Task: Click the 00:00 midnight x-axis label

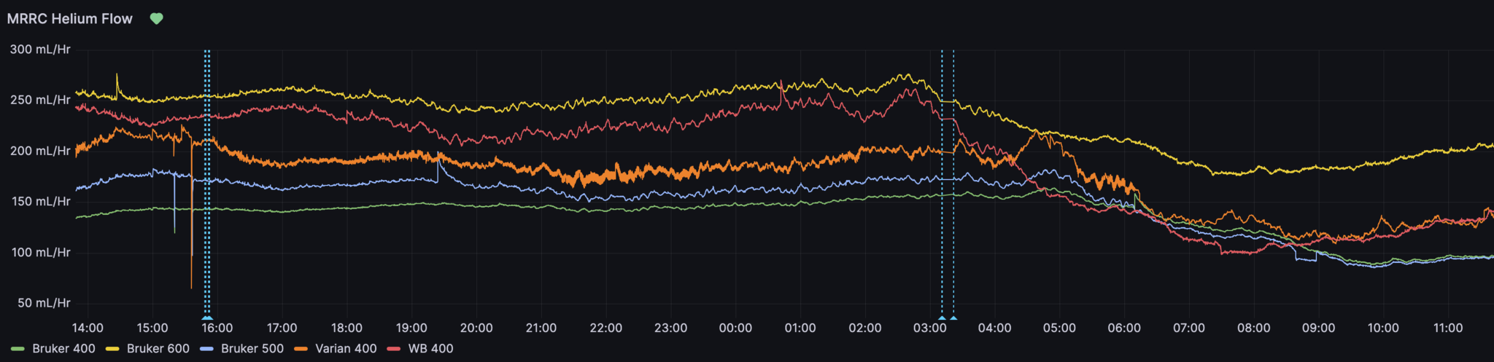Action: point(735,328)
